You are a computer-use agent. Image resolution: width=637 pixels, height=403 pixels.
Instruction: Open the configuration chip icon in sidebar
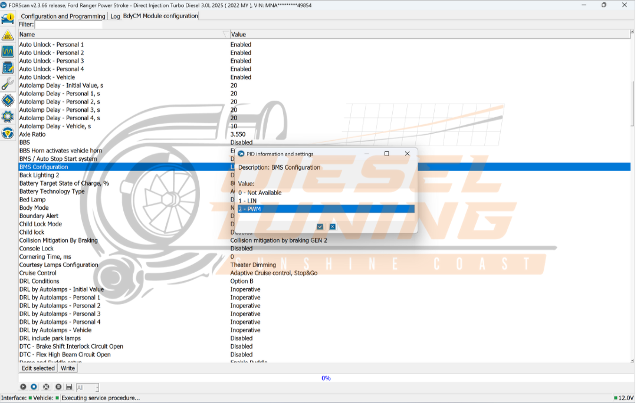pos(8,100)
